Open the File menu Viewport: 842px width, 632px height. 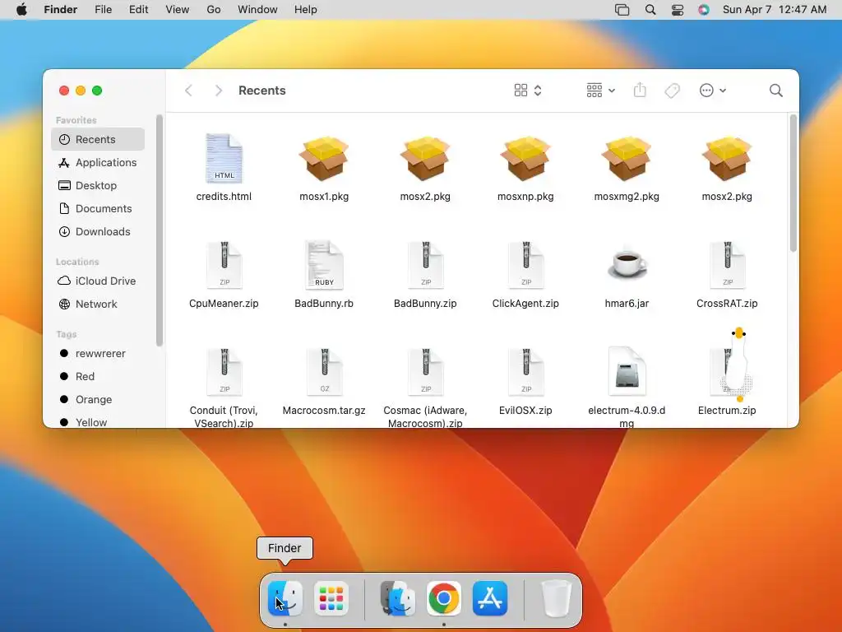point(103,10)
